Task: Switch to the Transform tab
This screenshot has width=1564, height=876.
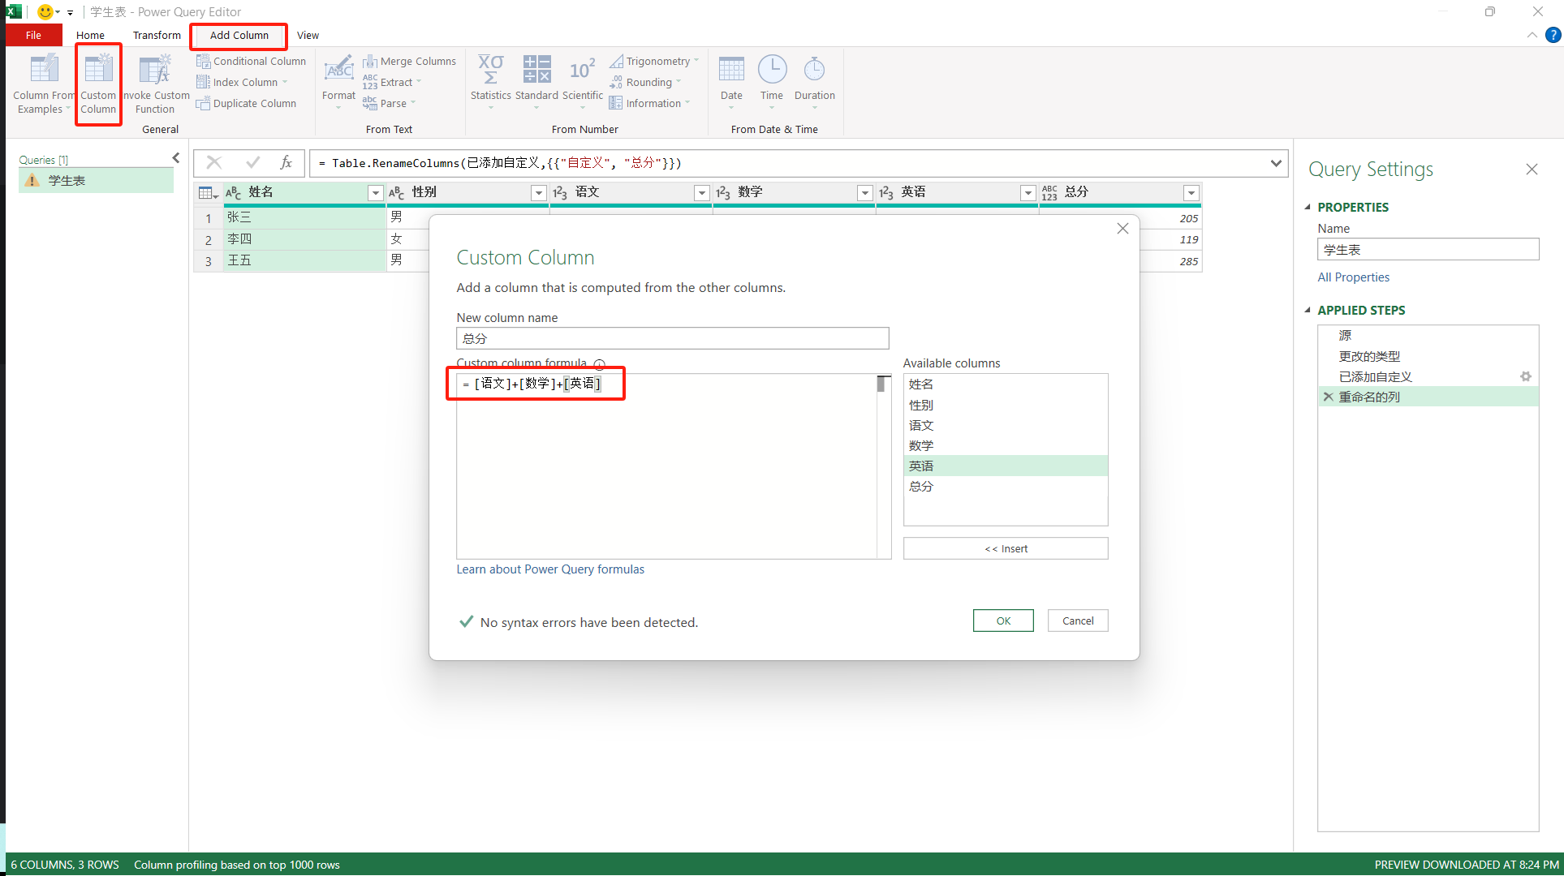Action: tap(157, 36)
